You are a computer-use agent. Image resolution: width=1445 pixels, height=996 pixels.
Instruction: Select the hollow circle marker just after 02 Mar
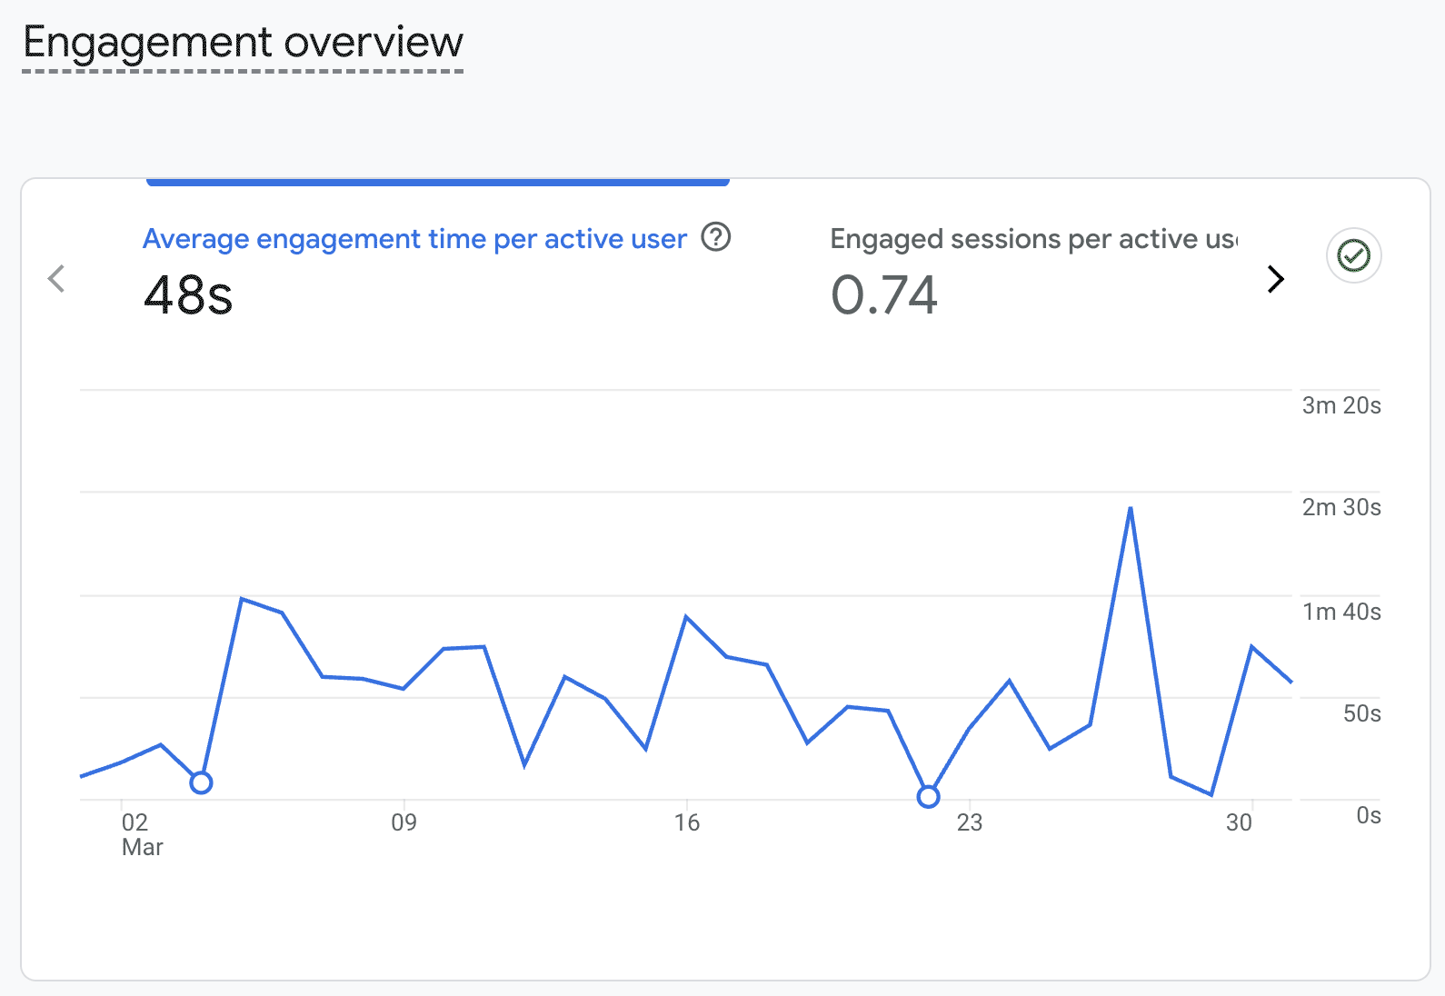(201, 782)
